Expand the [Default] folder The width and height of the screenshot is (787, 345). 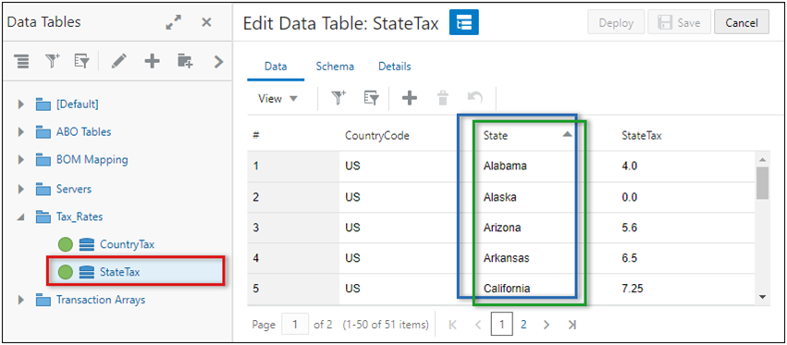(20, 105)
